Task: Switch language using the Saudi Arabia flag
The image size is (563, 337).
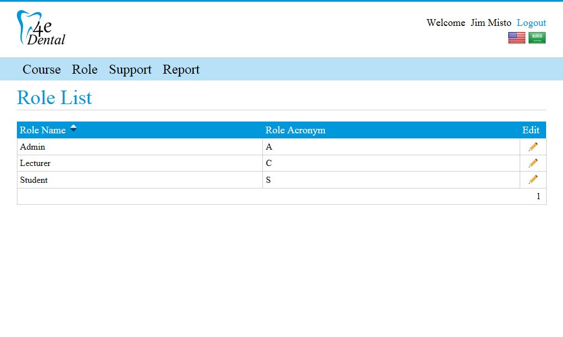Action: pos(537,38)
